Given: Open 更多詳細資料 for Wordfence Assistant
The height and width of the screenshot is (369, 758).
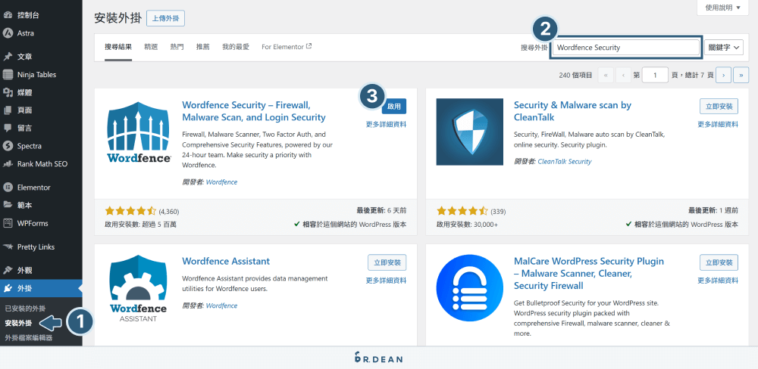Looking at the screenshot, I should coord(387,281).
